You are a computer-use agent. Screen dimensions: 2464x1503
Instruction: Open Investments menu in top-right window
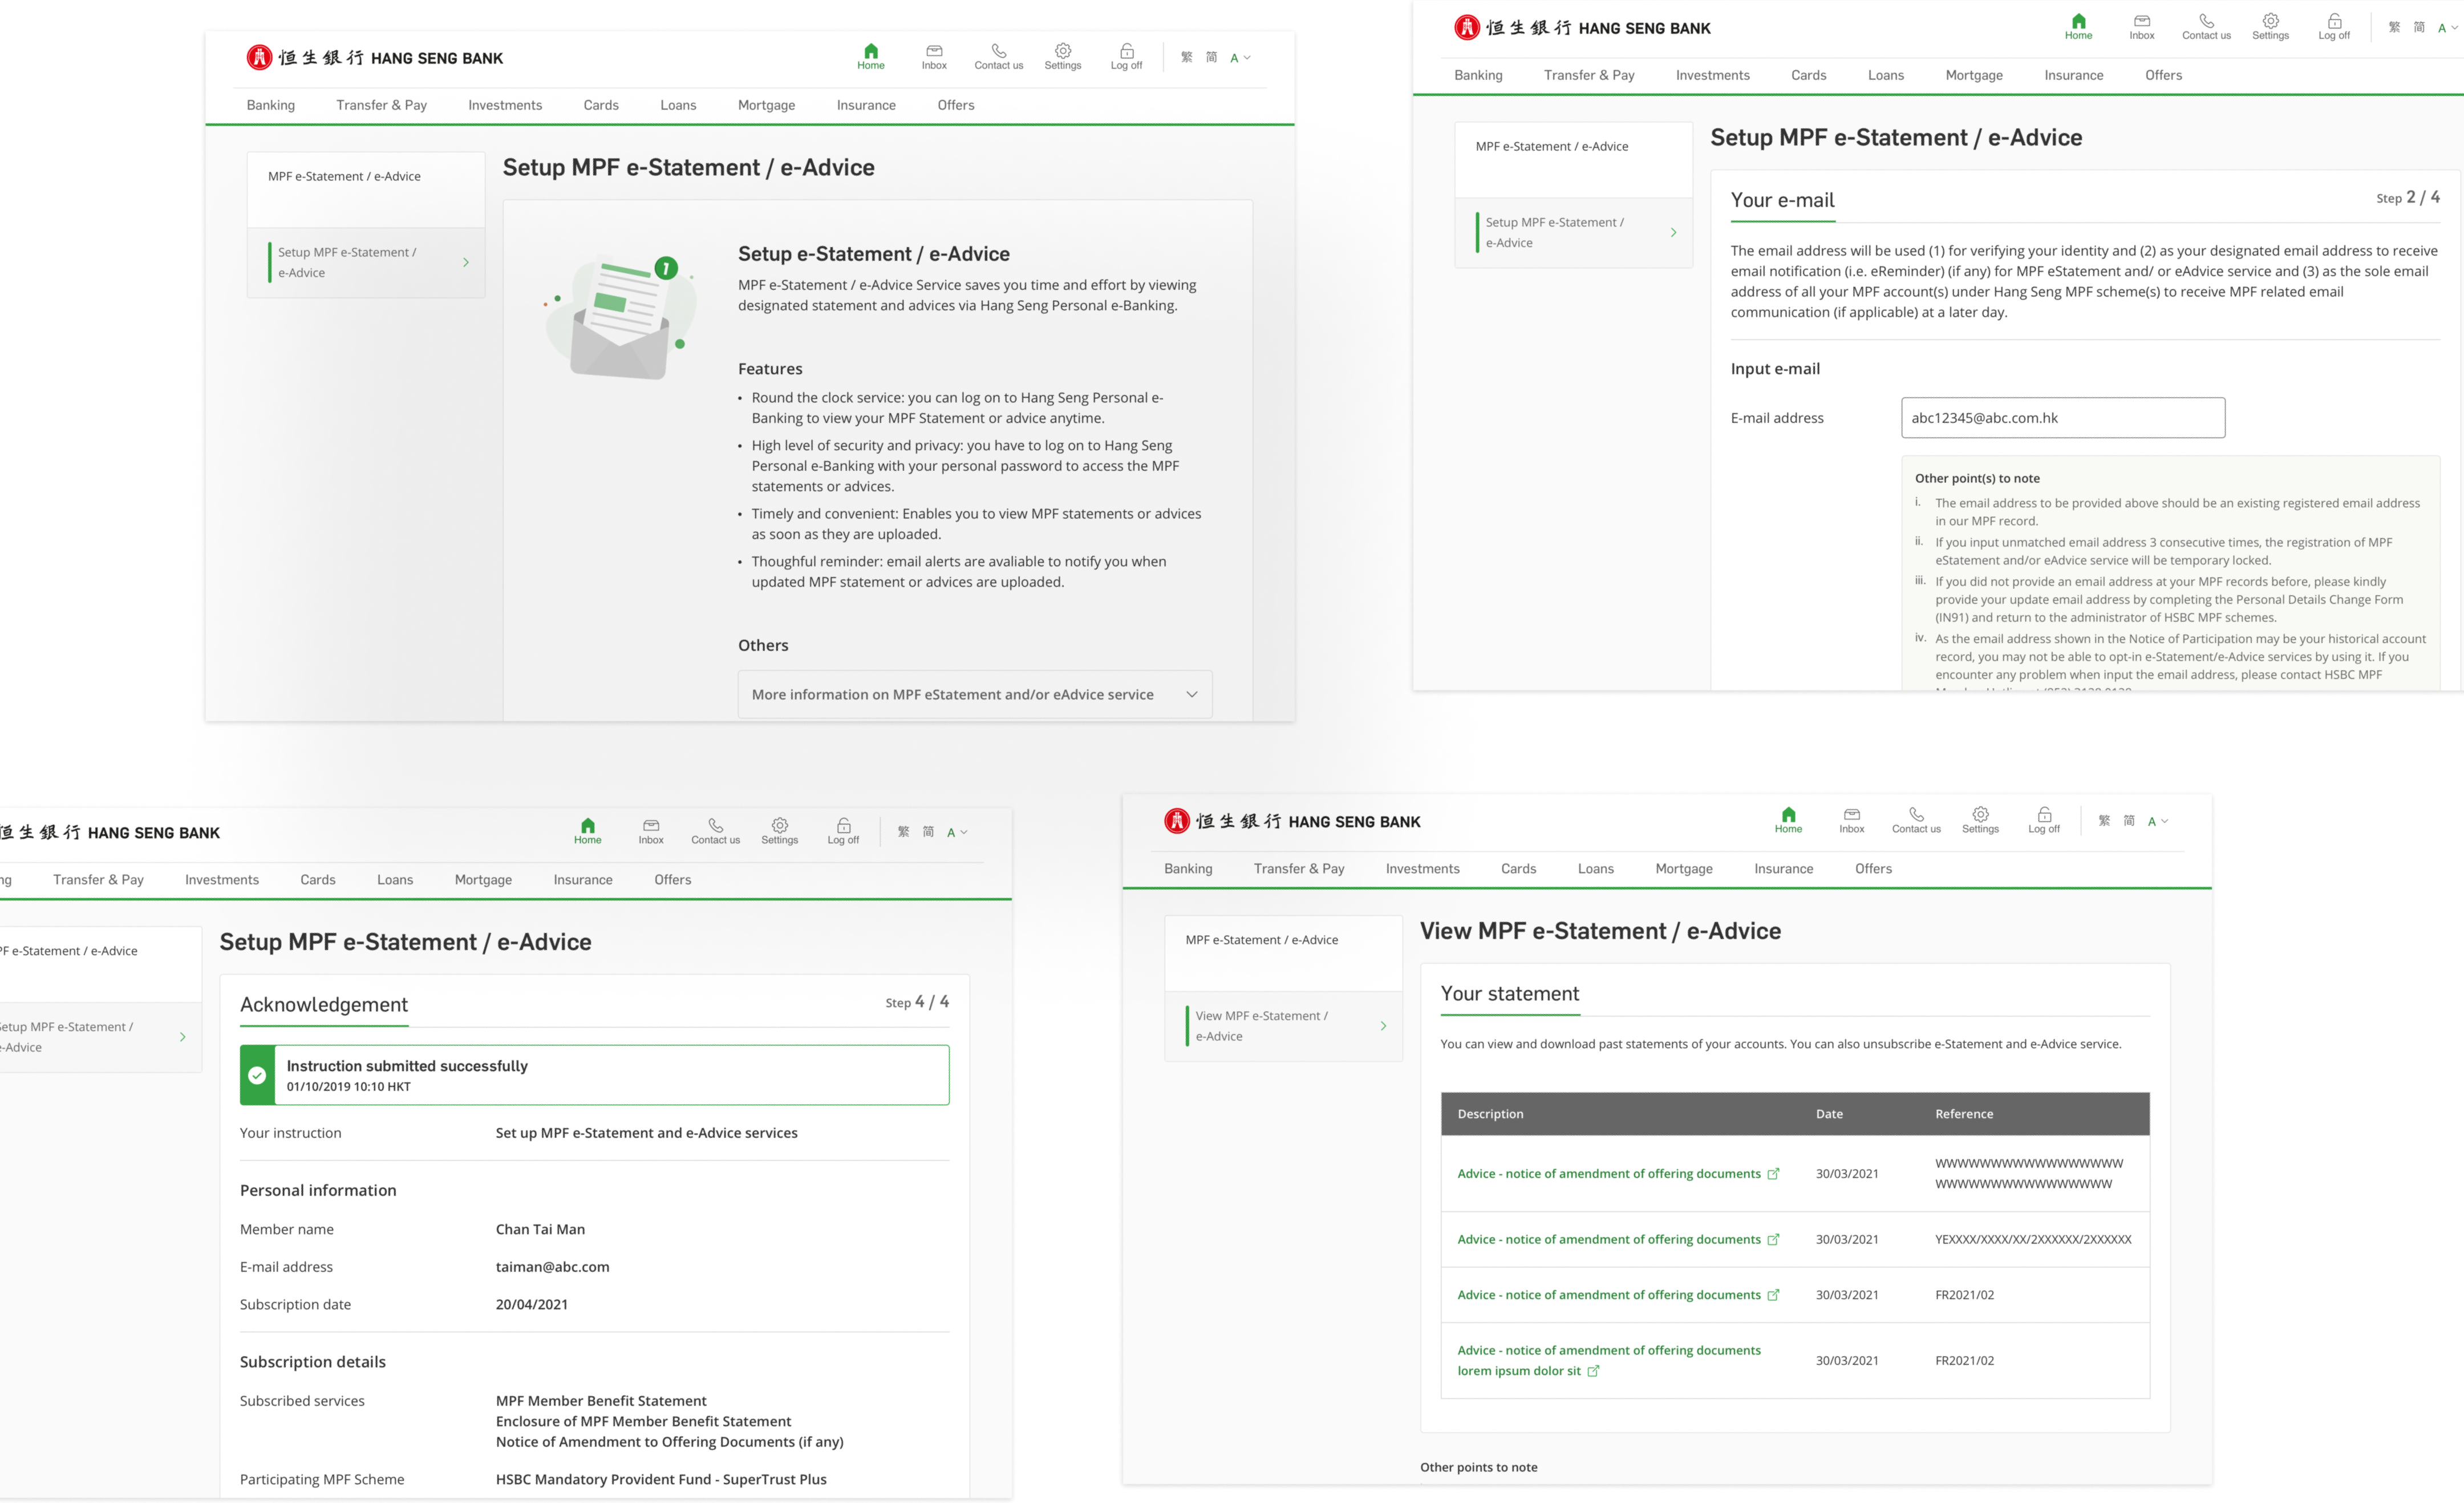(x=1712, y=75)
